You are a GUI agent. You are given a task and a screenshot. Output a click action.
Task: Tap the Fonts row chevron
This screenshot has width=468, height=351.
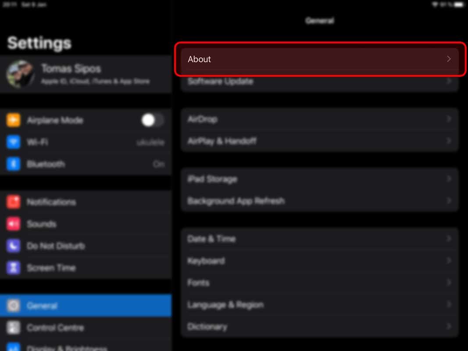click(449, 283)
